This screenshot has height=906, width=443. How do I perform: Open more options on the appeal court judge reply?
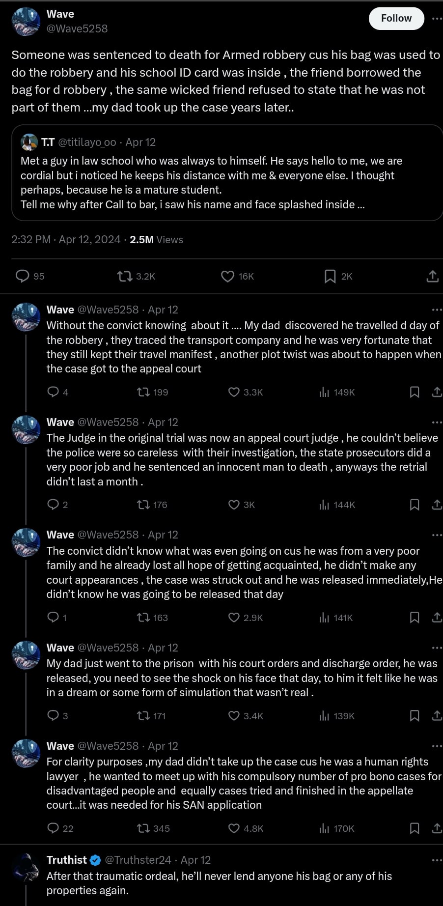coord(436,422)
